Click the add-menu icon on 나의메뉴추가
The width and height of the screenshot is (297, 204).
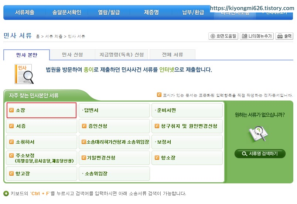[245, 36]
